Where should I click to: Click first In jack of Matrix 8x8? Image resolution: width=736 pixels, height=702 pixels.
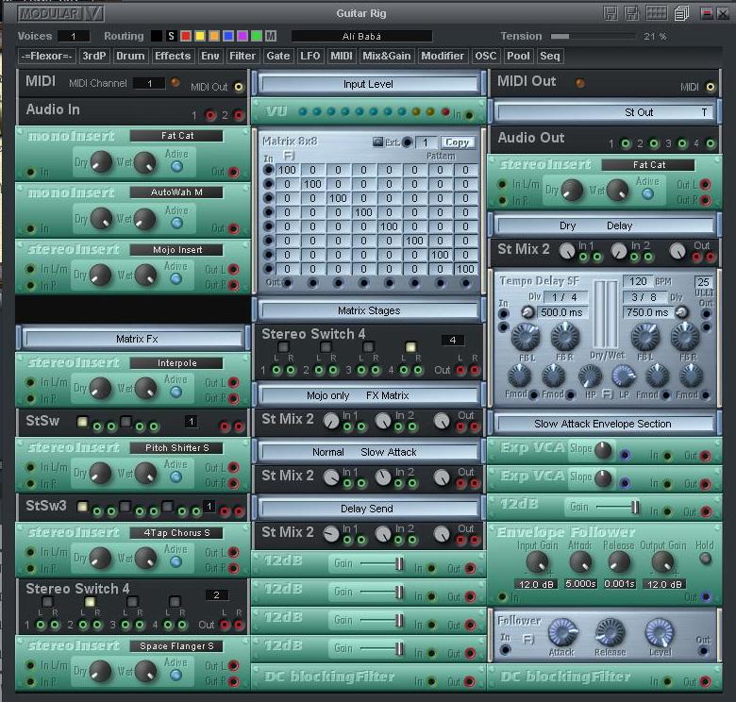coord(269,170)
